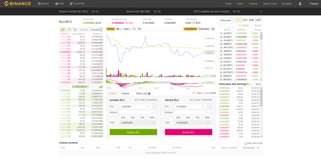Expand the announcements chevron

(x=260, y=12)
